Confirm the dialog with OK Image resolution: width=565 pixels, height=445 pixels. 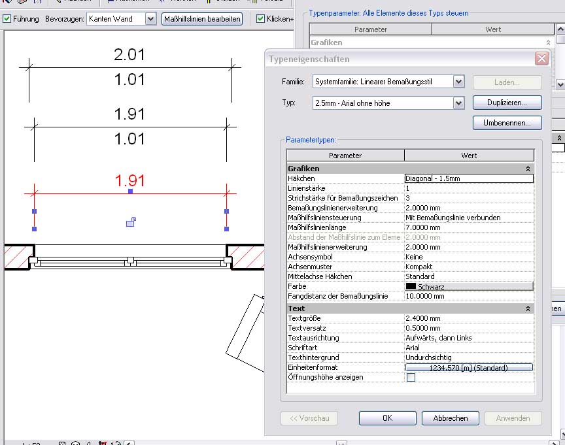[x=387, y=418]
